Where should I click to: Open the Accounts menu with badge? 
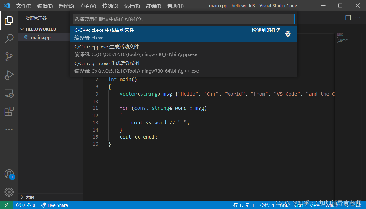[9, 174]
